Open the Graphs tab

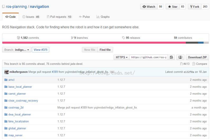pyautogui.click(x=103, y=17)
